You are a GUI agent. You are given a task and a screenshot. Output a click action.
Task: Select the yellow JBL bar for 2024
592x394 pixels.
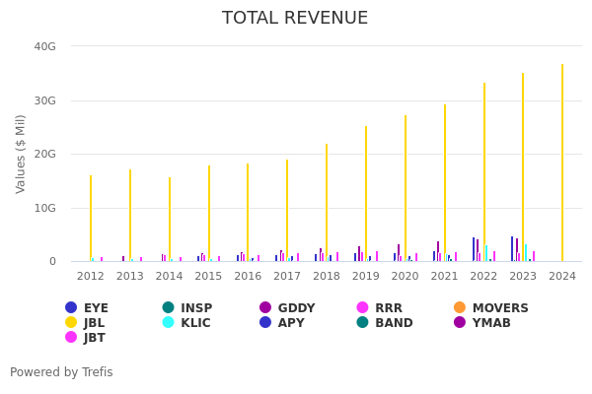click(562, 163)
